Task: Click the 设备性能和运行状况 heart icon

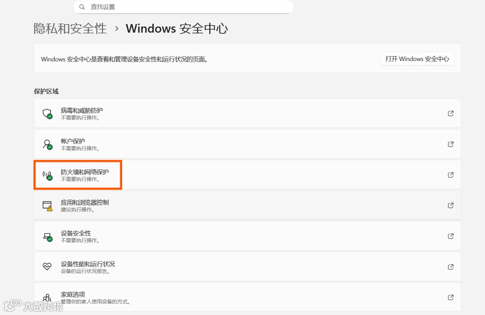Action: pyautogui.click(x=47, y=267)
